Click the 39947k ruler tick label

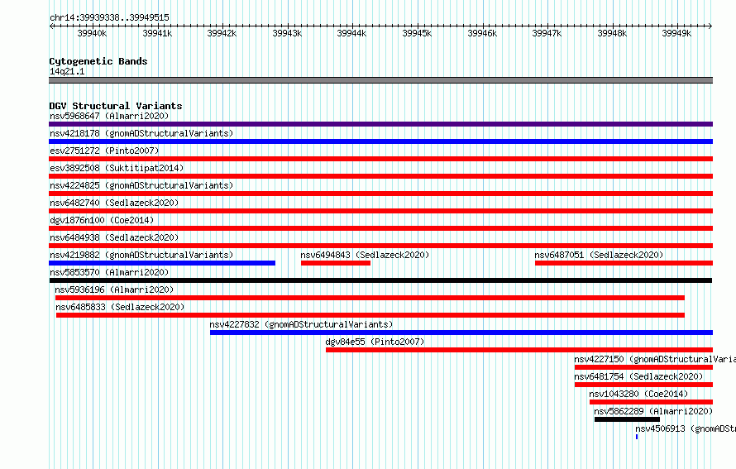[x=547, y=33]
